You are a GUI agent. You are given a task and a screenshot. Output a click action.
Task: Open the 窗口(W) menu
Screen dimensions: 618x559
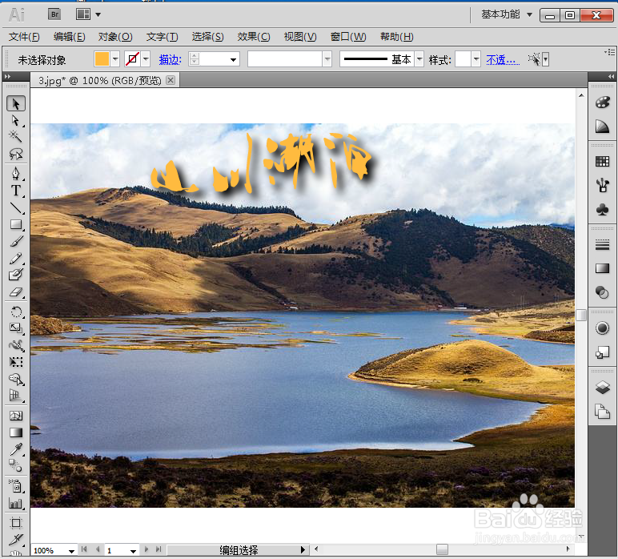point(348,37)
